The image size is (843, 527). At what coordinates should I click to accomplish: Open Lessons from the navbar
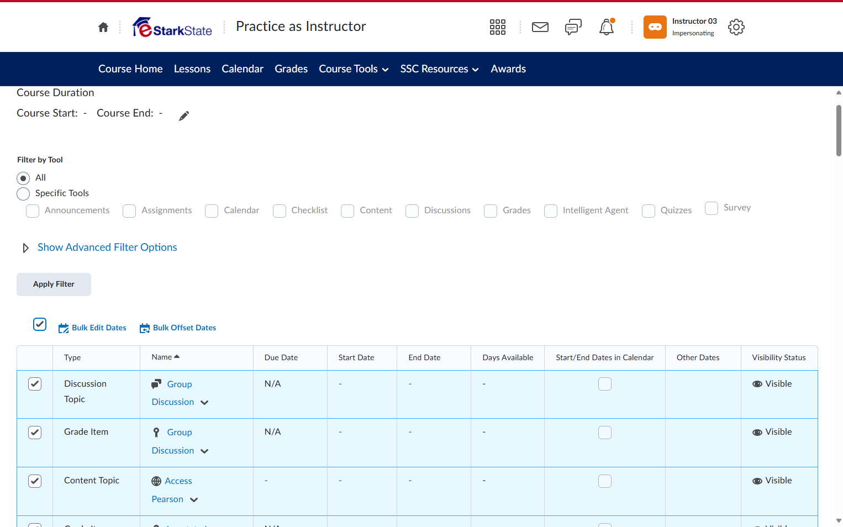(192, 69)
